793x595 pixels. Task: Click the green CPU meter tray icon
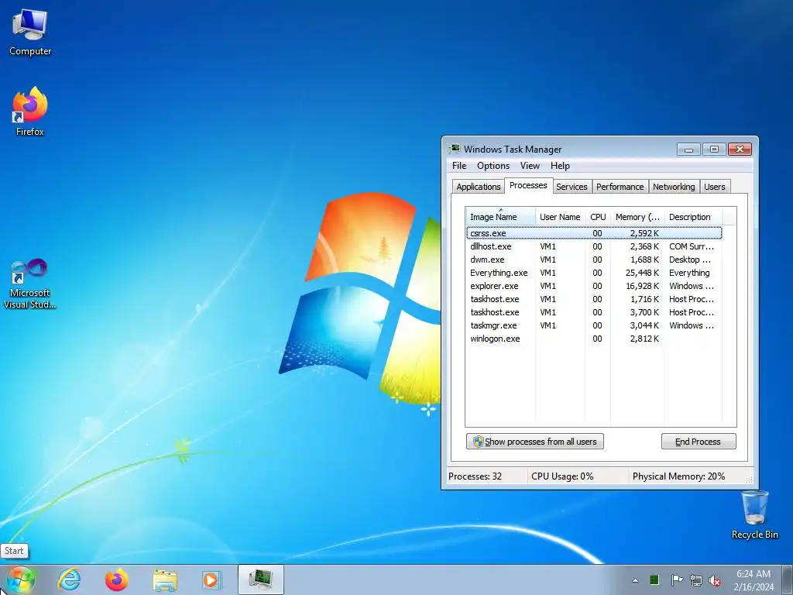pos(654,580)
